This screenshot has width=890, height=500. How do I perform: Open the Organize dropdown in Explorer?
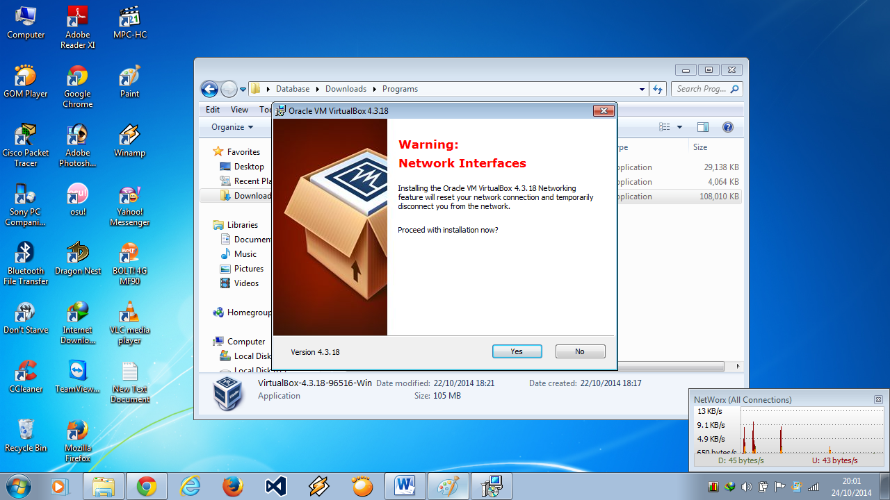[232, 127]
